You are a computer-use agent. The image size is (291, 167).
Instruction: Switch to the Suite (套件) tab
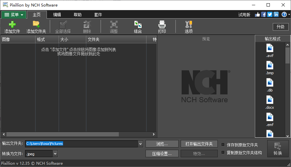click(98, 15)
